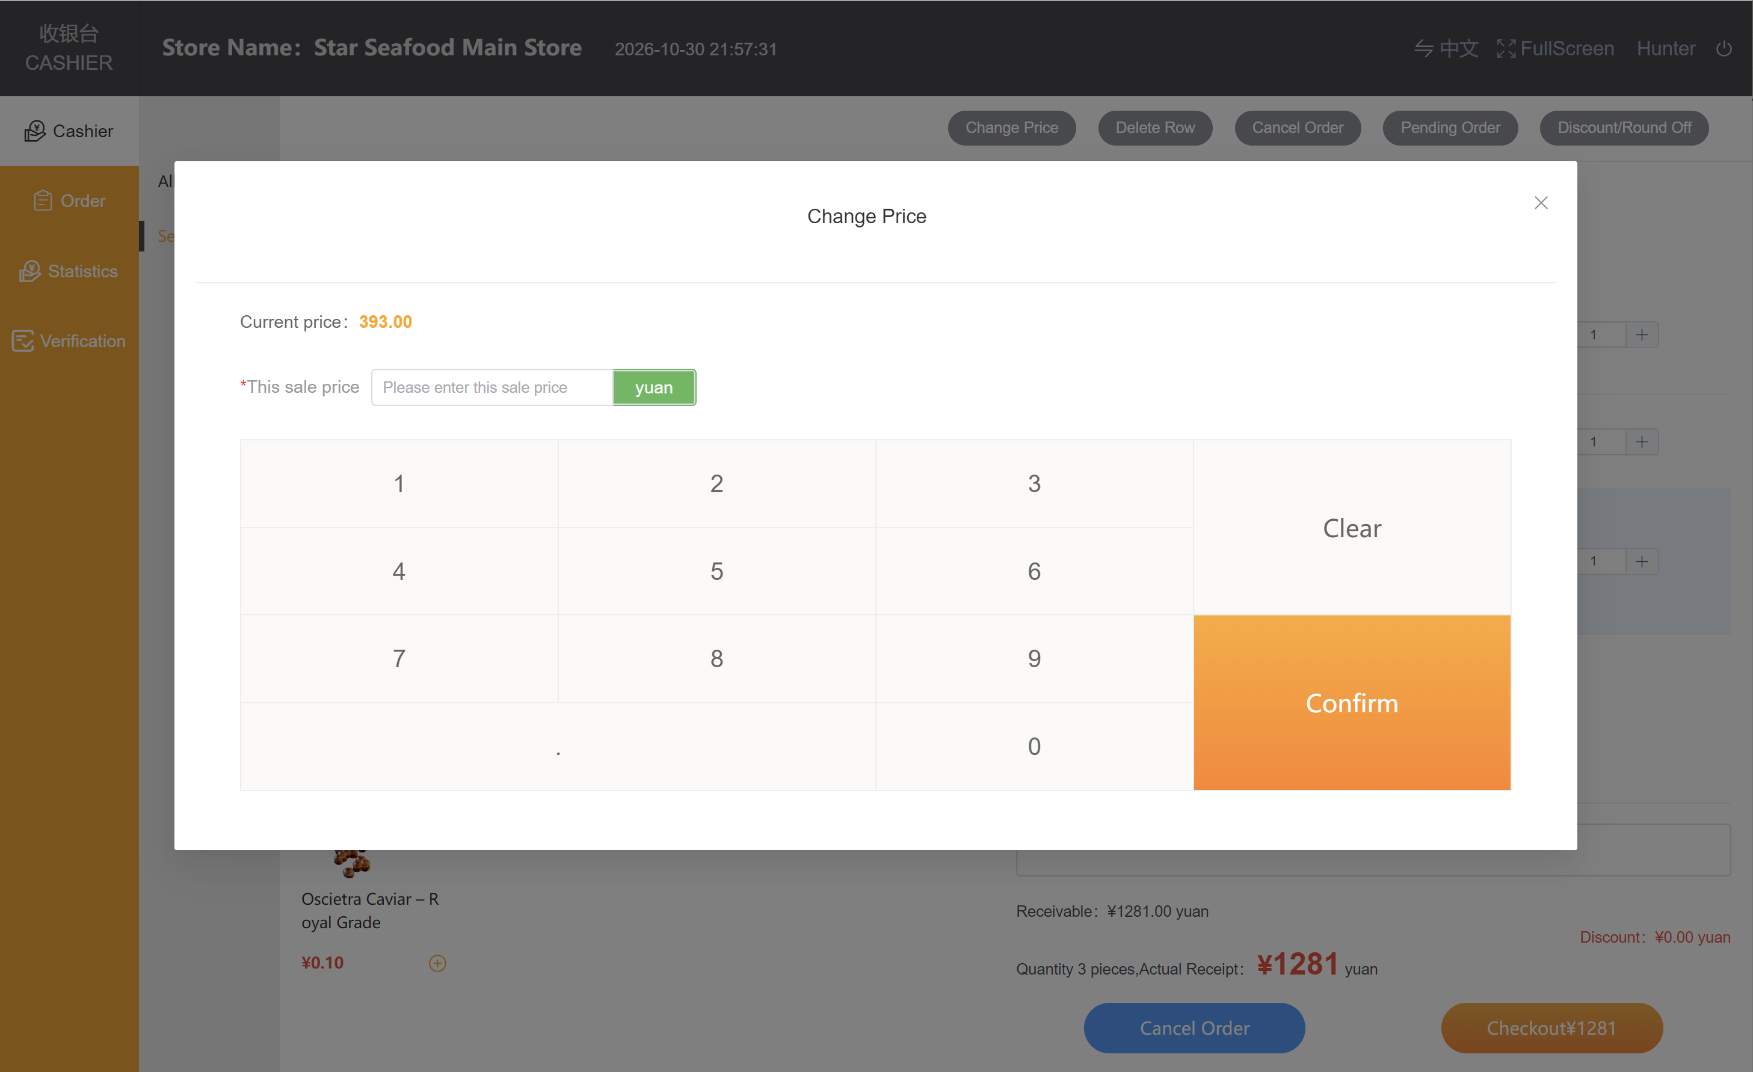
Task: Enter FullScreen mode
Action: (x=1555, y=48)
